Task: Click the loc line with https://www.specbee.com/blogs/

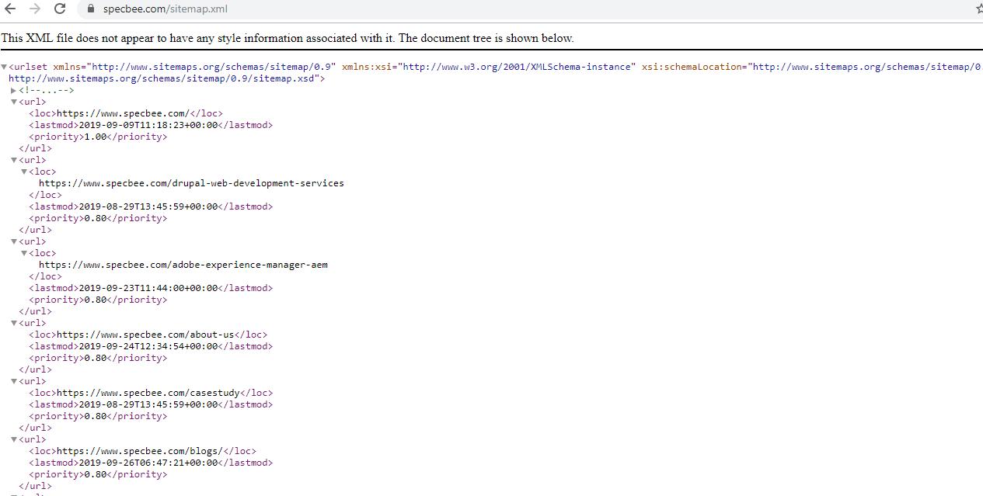Action: [142, 451]
